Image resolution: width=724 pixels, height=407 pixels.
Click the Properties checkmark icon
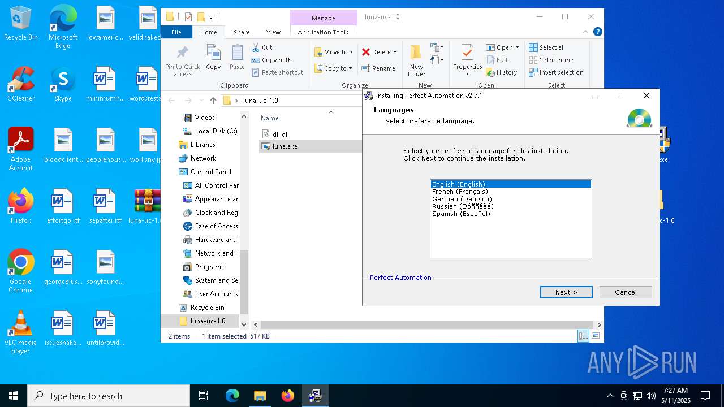pyautogui.click(x=467, y=53)
